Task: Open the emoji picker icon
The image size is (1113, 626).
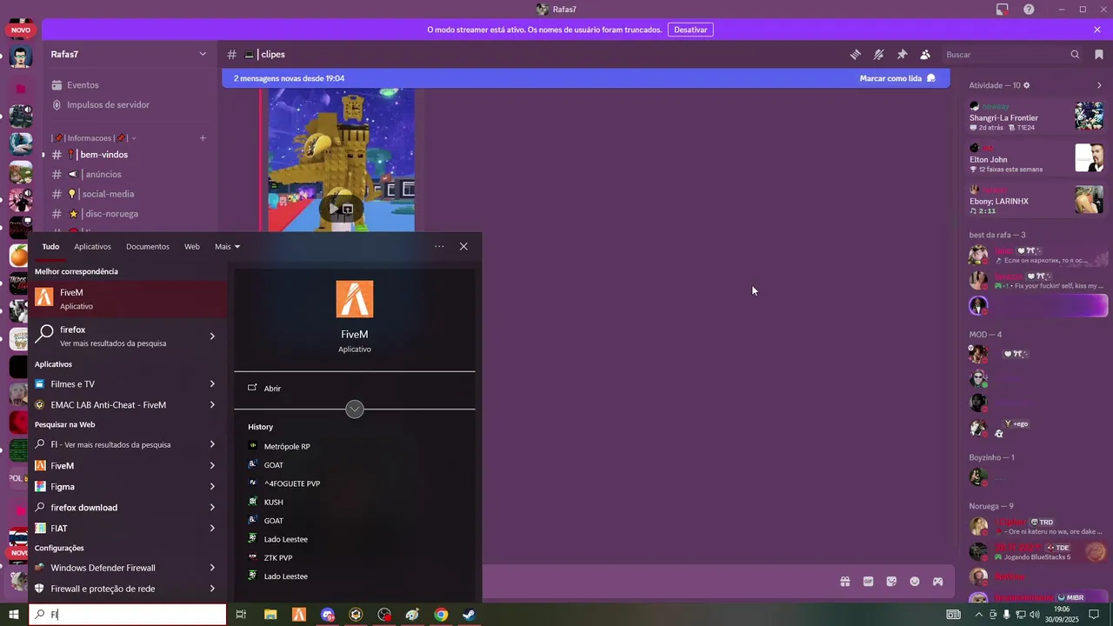Action: pos(915,582)
